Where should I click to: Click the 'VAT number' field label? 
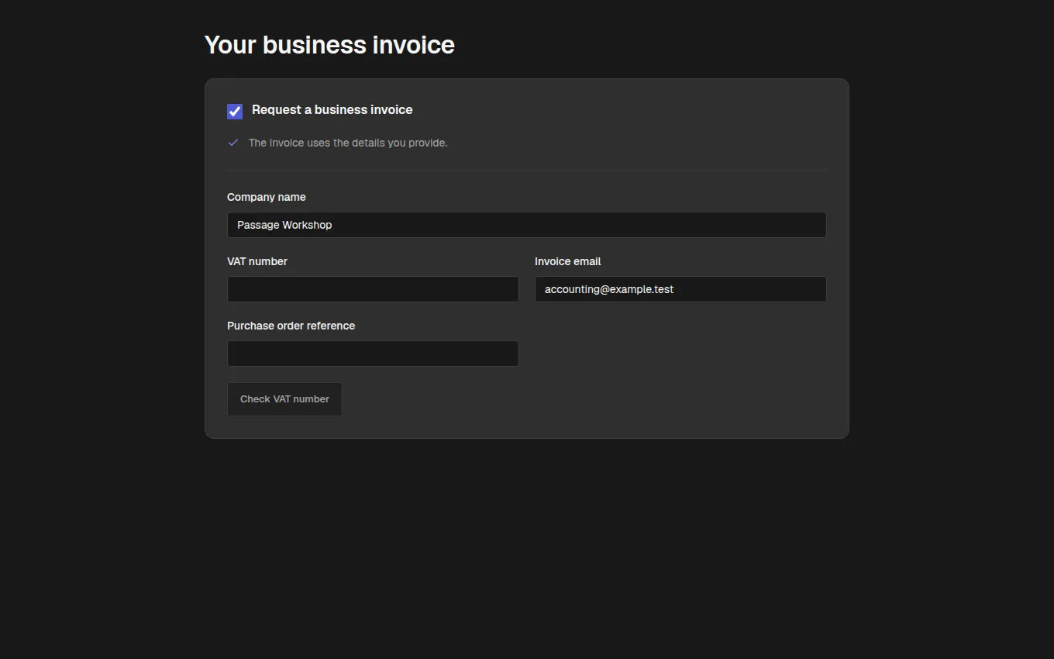click(x=257, y=261)
